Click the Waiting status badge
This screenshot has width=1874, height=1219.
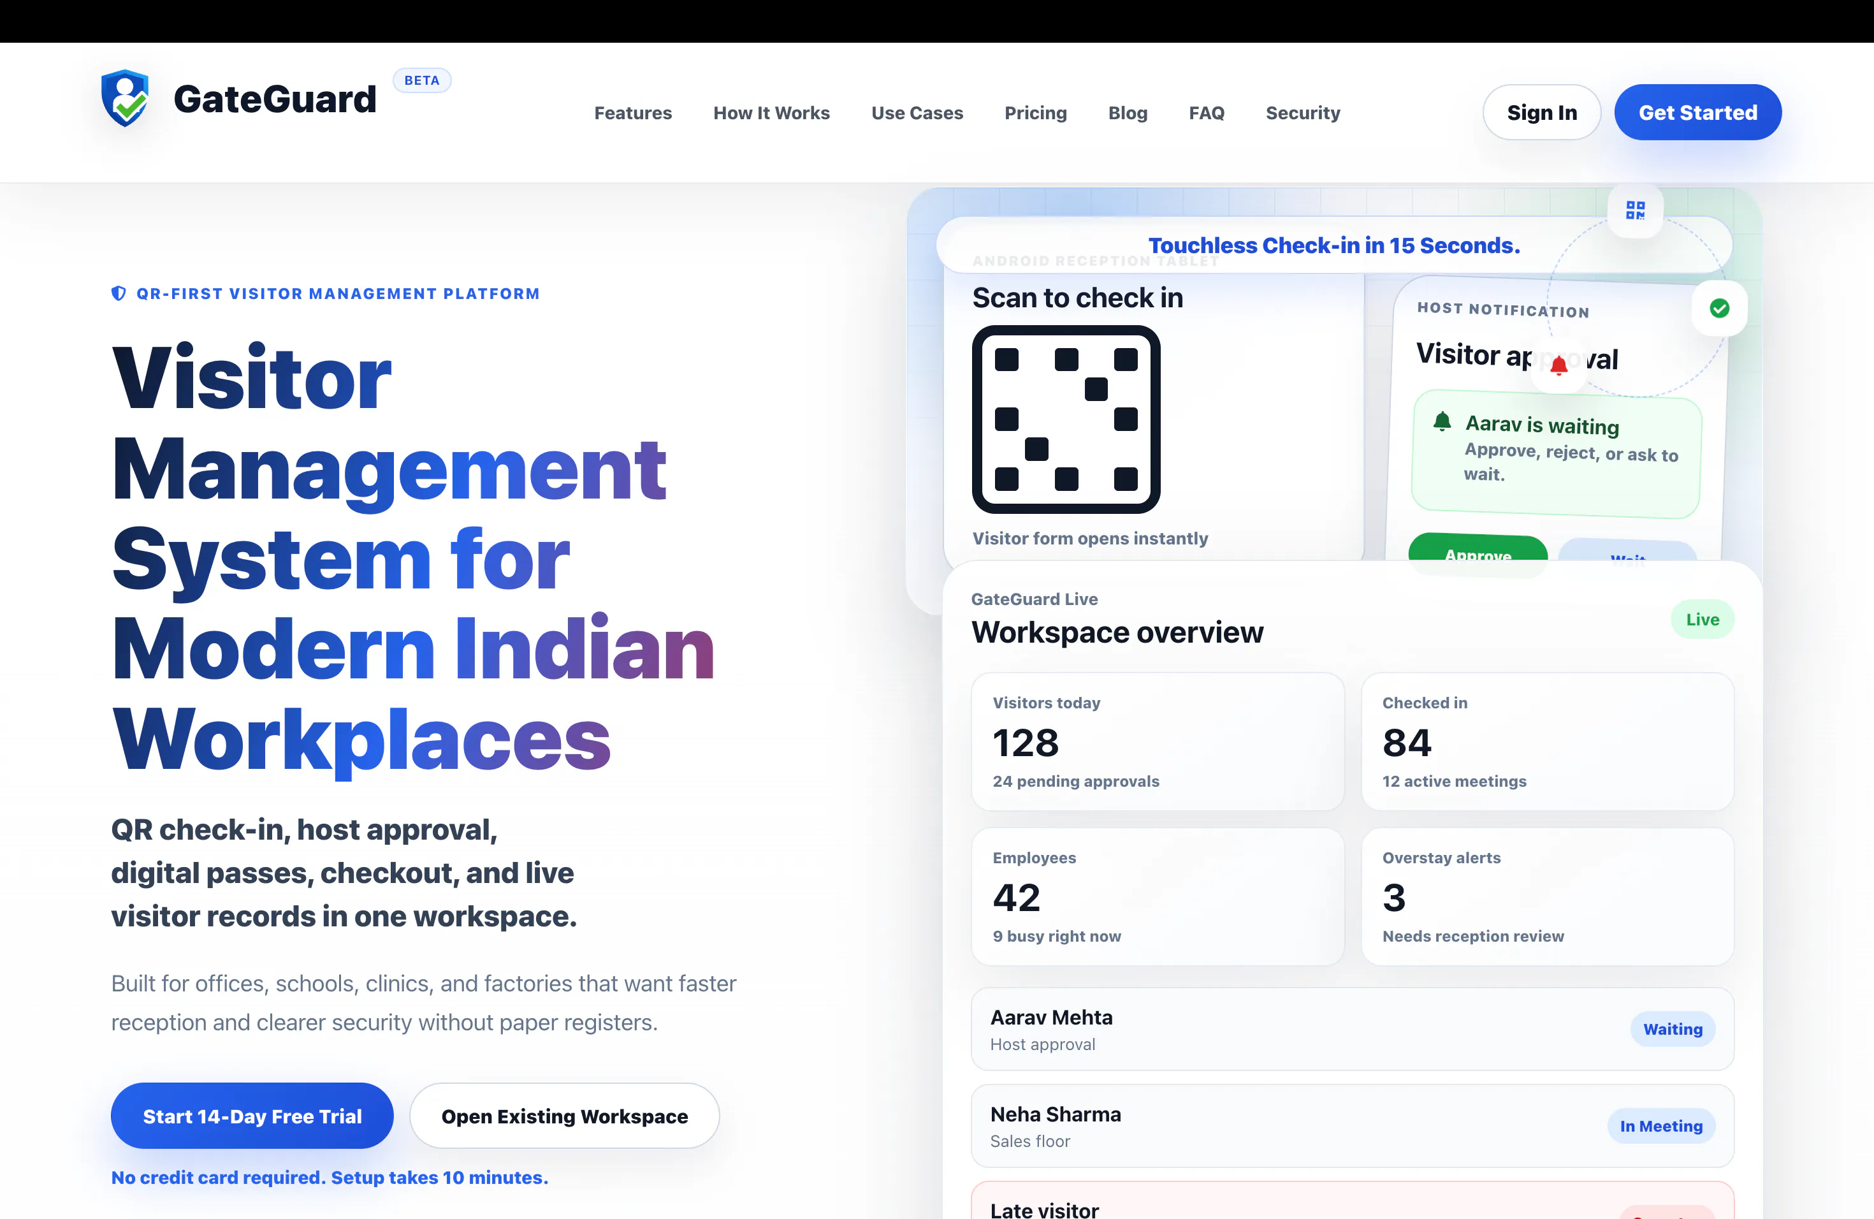[x=1673, y=1029]
